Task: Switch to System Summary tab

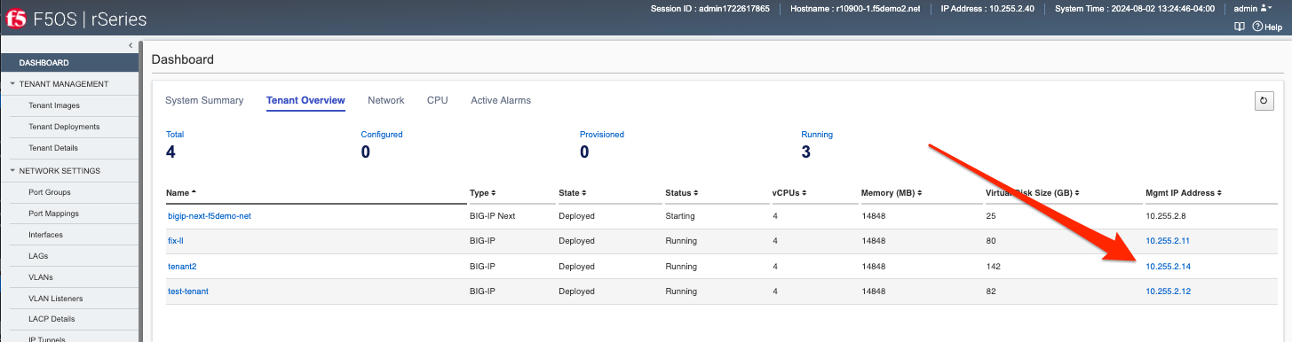Action: click(x=204, y=100)
